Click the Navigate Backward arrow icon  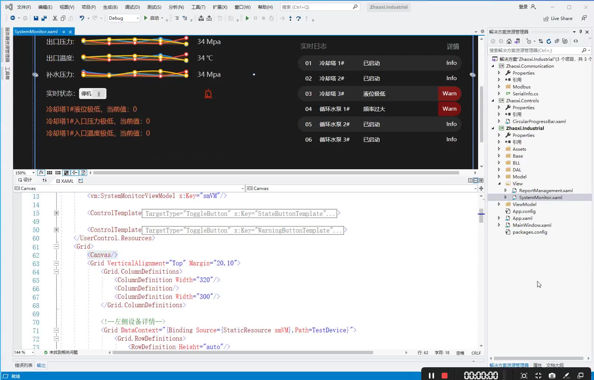[13, 18]
